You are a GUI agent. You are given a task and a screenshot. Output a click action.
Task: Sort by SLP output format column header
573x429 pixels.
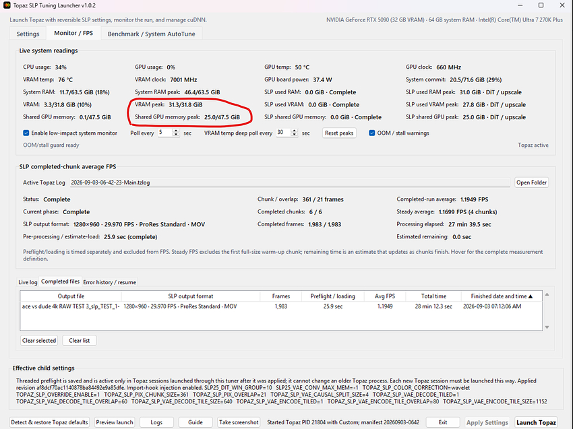[x=190, y=296]
